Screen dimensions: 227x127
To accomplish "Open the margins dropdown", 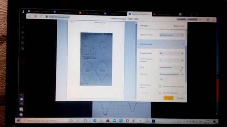I will pos(171,67).
